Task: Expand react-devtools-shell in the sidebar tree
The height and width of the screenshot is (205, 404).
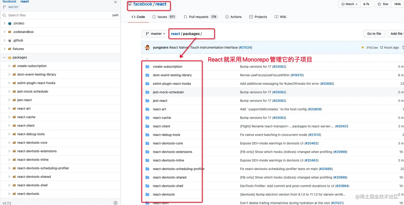Action: (x=9, y=185)
